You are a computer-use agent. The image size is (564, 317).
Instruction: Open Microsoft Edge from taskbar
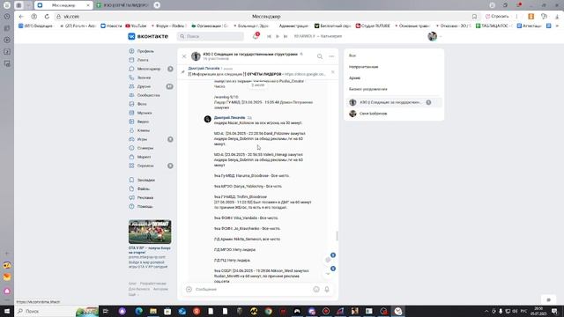pos(139,311)
